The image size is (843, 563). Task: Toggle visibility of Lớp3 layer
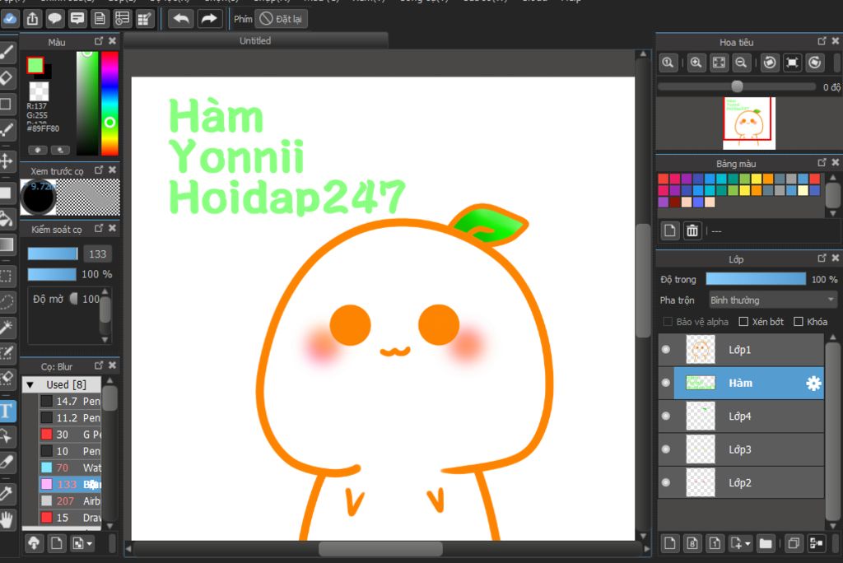pyautogui.click(x=665, y=449)
